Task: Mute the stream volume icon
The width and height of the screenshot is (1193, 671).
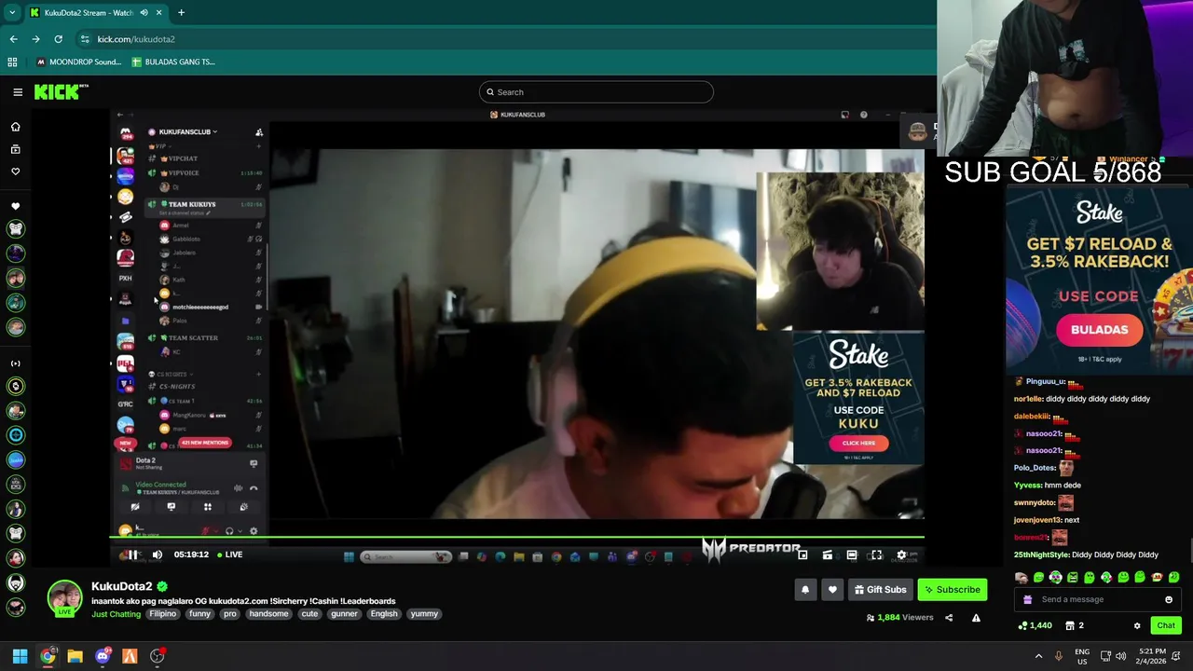Action: [157, 555]
